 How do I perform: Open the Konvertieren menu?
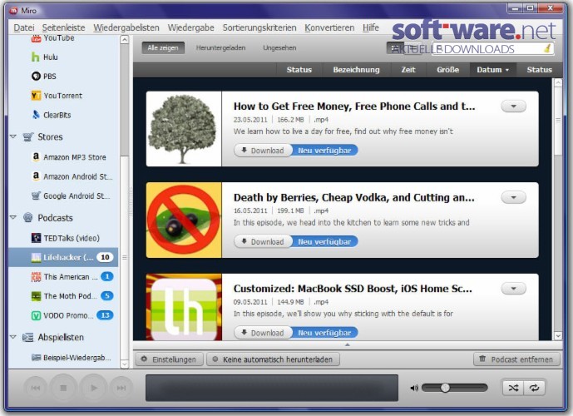coord(329,27)
